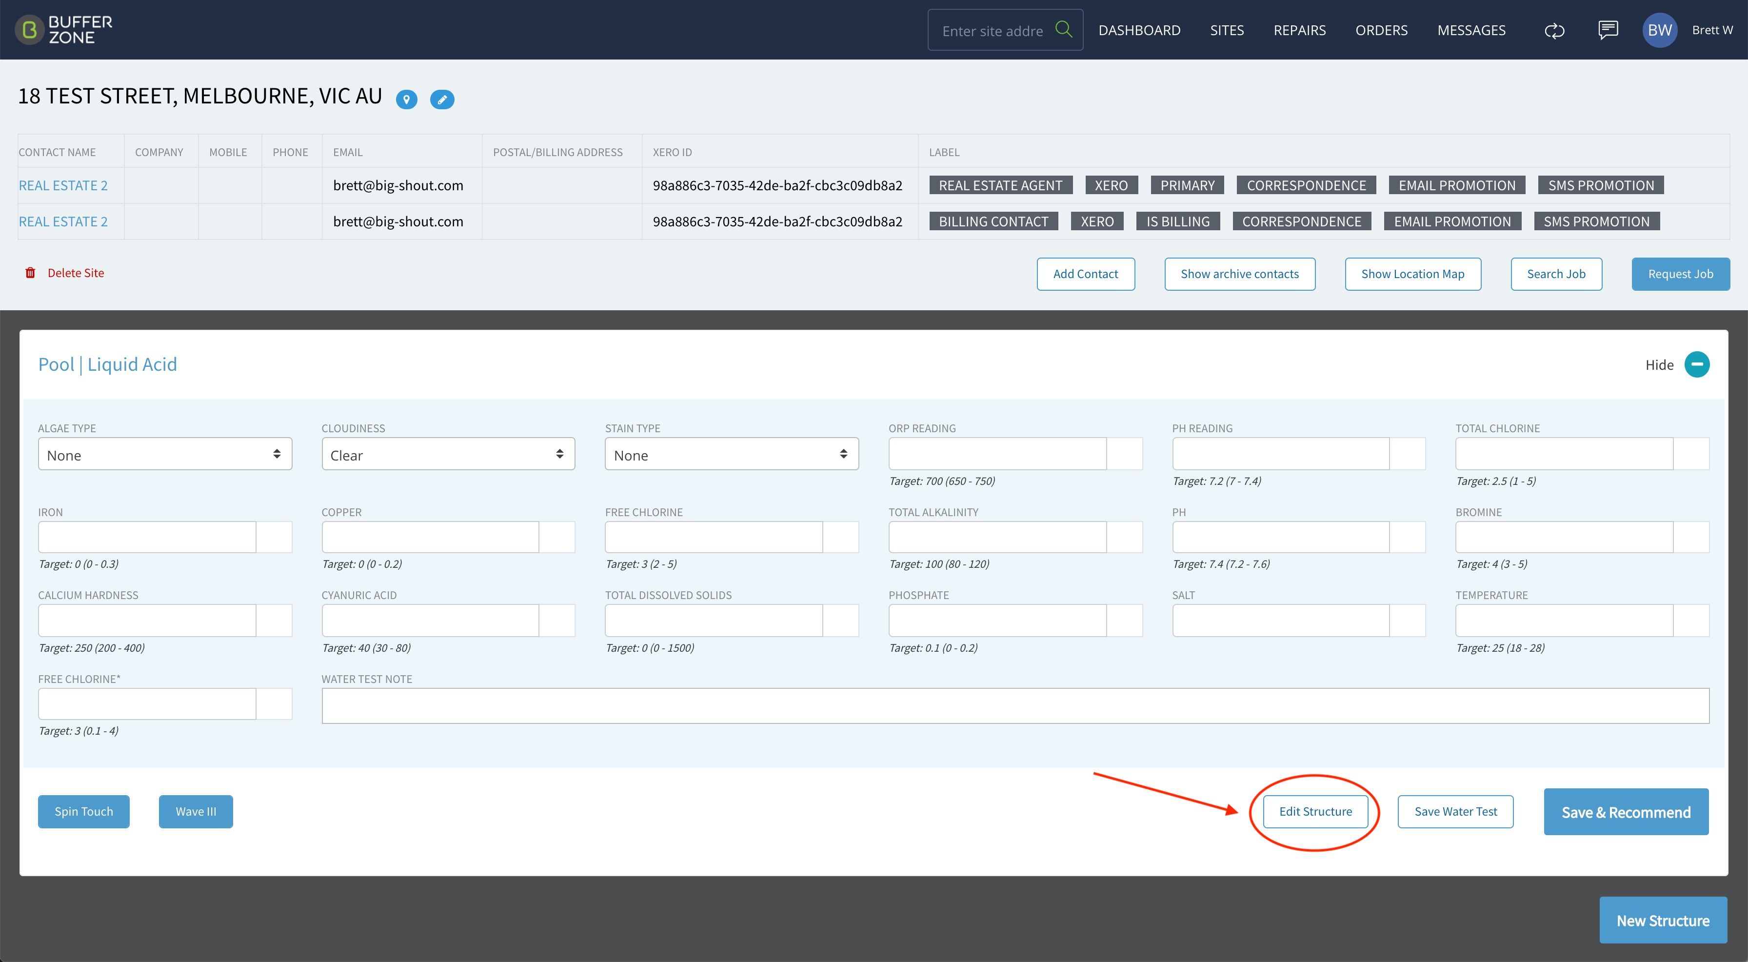The width and height of the screenshot is (1748, 962).
Task: Click the Water Test Note field
Action: click(x=1015, y=705)
